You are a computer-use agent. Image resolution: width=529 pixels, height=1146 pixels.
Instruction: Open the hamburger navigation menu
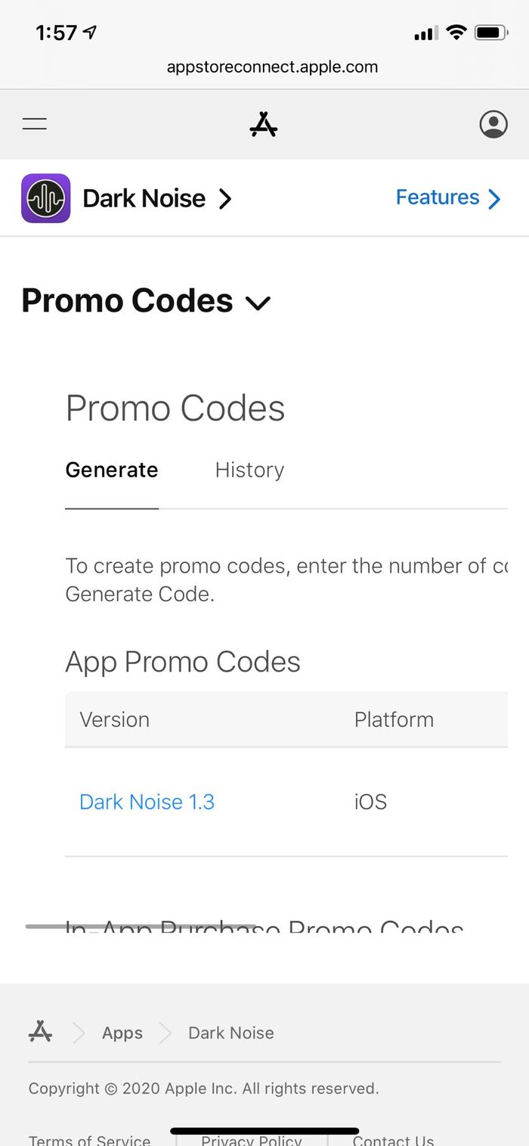tap(35, 124)
